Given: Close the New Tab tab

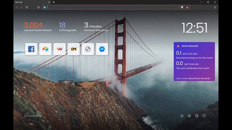Looking at the screenshot, I should click(49, 2).
